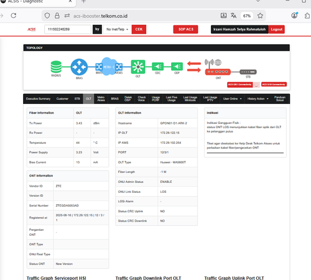This screenshot has width=311, height=280.
Task: Click the OLT Type value Huawei - MA5600T
Action: tap(173, 162)
